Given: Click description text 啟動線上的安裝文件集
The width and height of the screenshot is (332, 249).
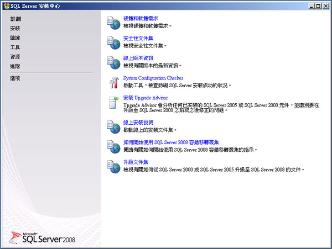Looking at the screenshot, I should [x=150, y=130].
